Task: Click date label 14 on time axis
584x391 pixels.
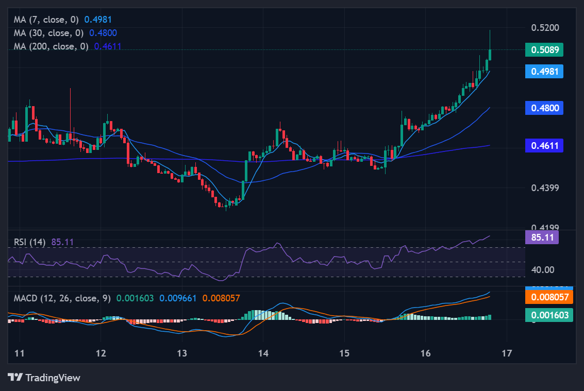Action: coord(263,353)
